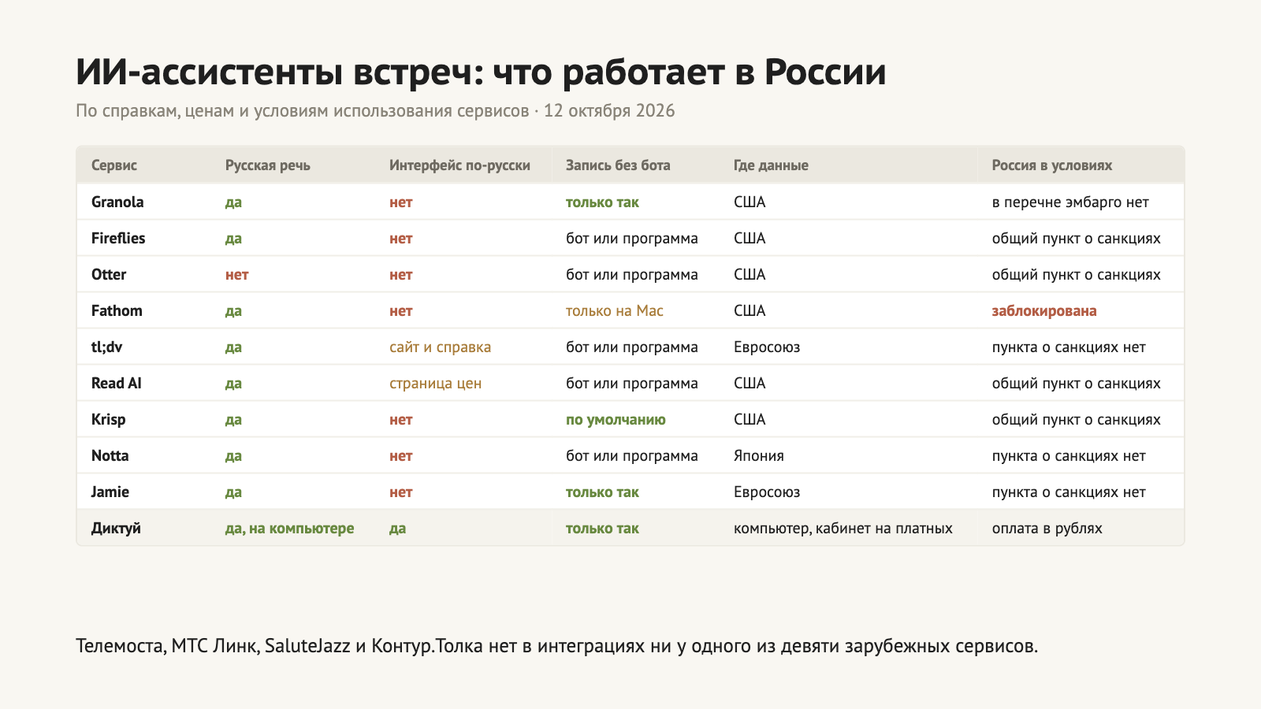1261x709 pixels.
Task: Select red 'нет' under Русская речь for Otter
Action: 237,274
